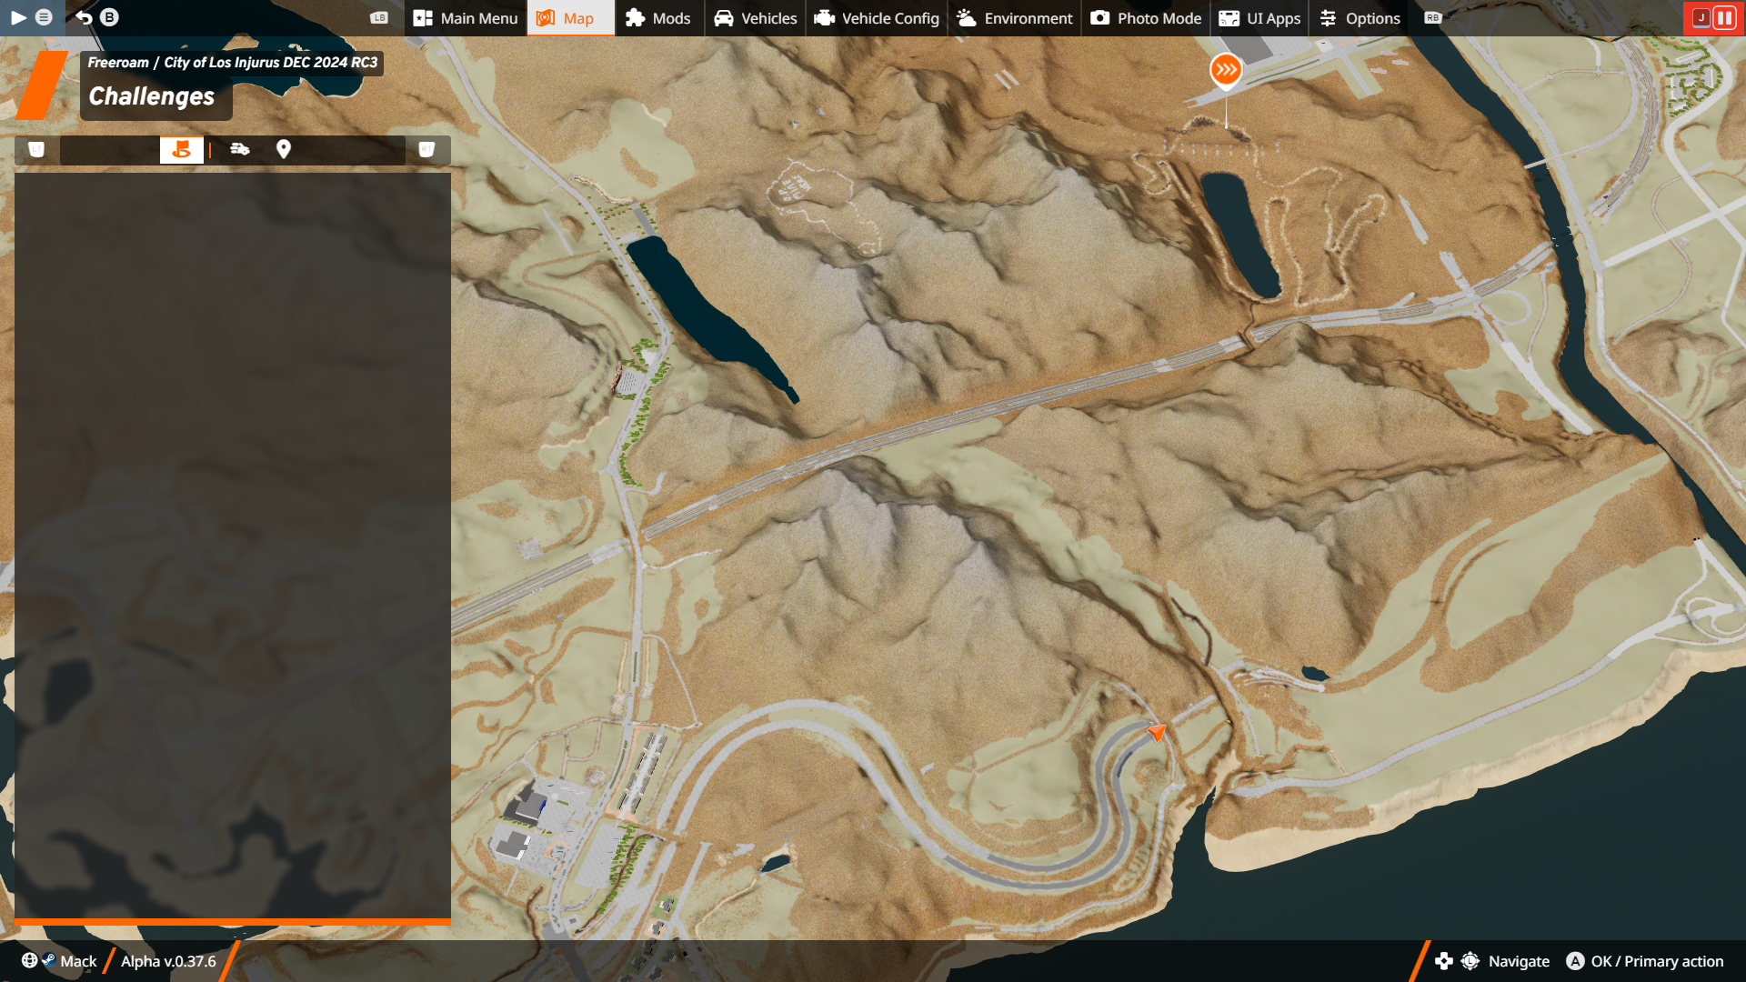Click the orange player arrow on map
1746x982 pixels.
click(1157, 732)
